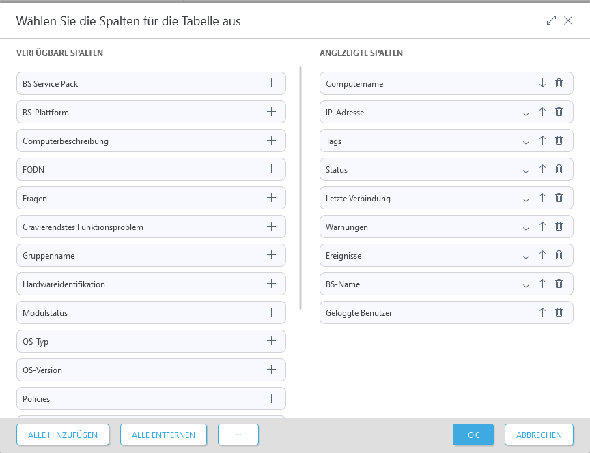Click ALLE ENTFERNEN button
590x453 pixels.
[163, 435]
